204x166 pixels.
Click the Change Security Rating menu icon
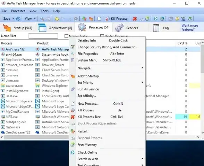click(x=73, y=47)
